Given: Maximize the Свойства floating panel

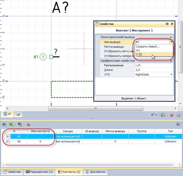Looking at the screenshot, I should (167, 24).
